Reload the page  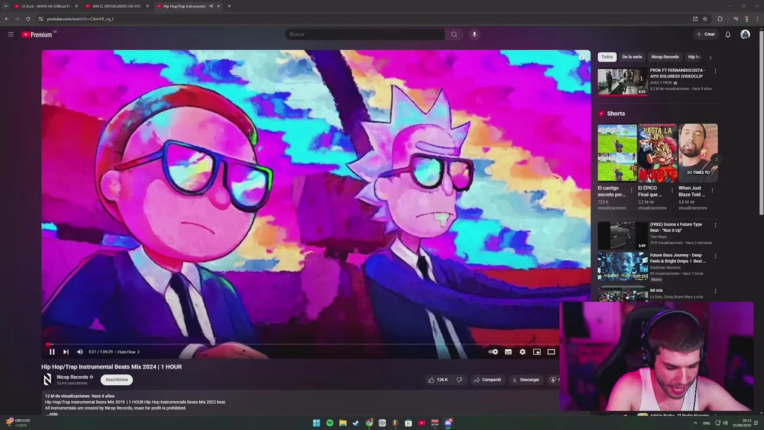pos(27,19)
